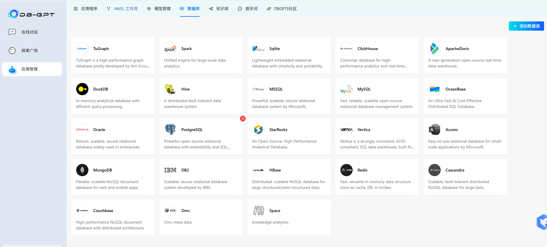Screen dimensions: 547x247
Task: Click the MySQL dolphin logo icon
Action: pos(347,89)
